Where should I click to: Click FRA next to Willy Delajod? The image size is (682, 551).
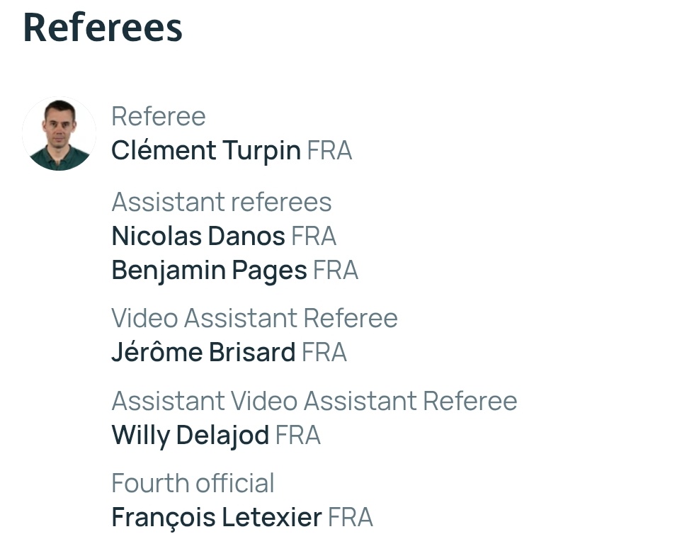point(298,435)
